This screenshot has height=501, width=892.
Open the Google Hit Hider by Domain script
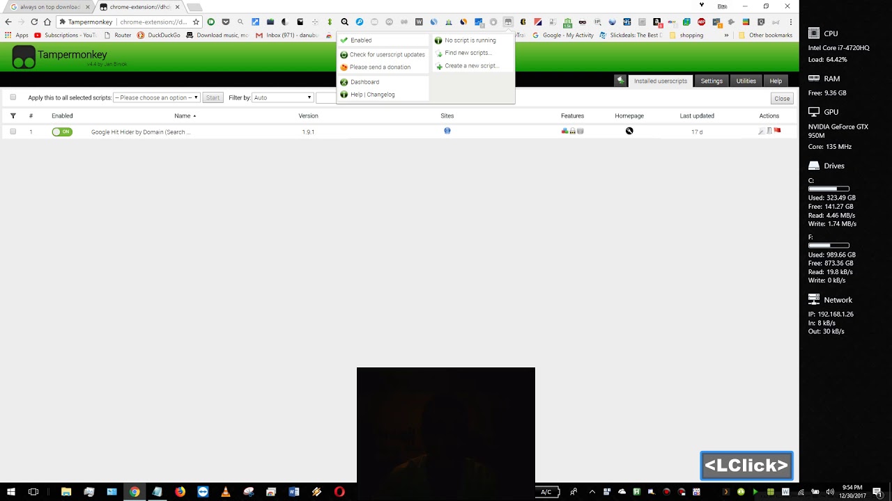(141, 132)
